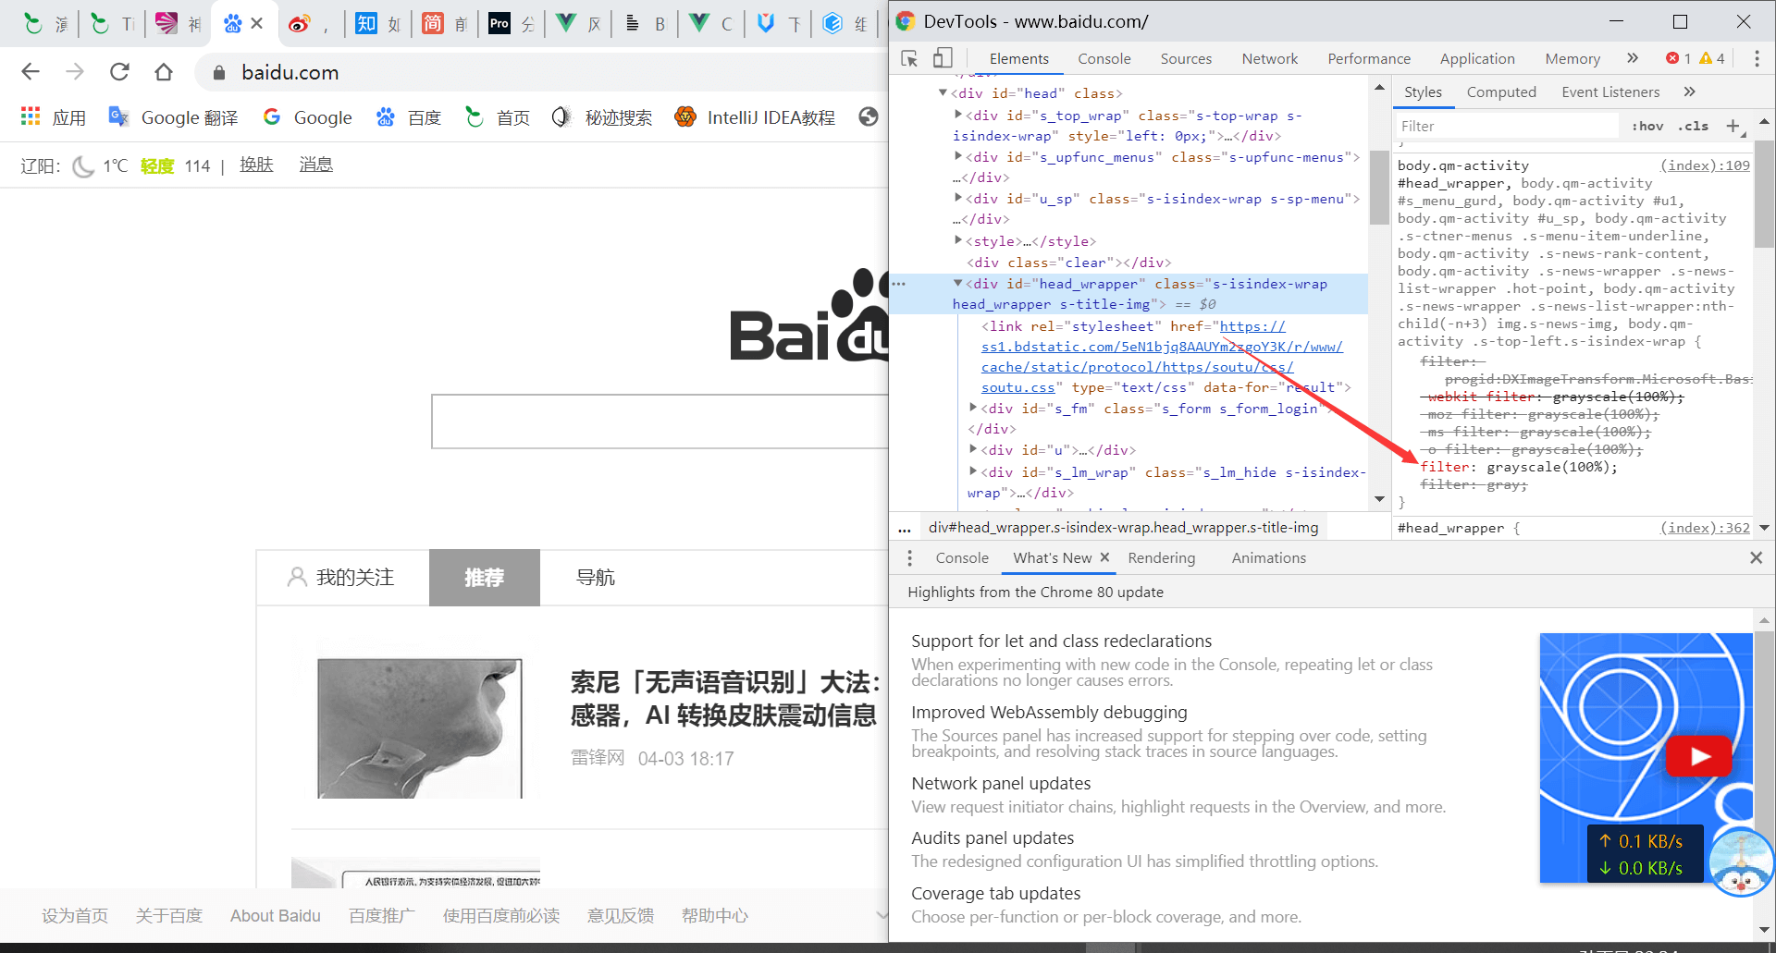The image size is (1776, 953).
Task: Open the DevTools customize kebab menu
Action: pyautogui.click(x=1757, y=58)
